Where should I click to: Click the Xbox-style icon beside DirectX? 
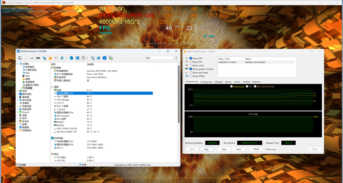[x=21, y=112]
